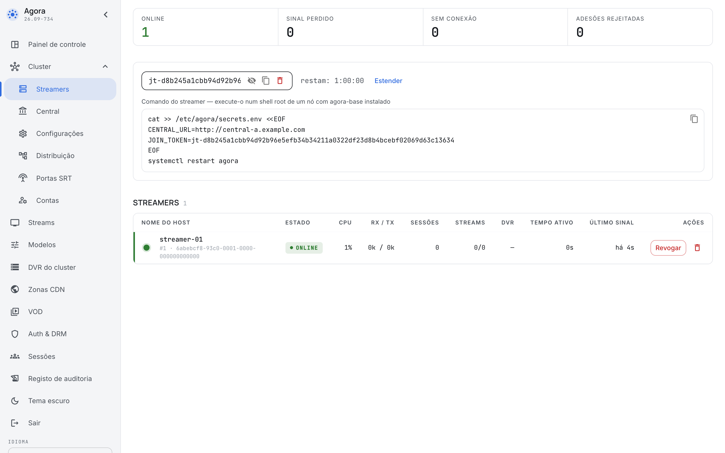
Task: Click the Zonas CDN globe icon
Action: point(15,289)
